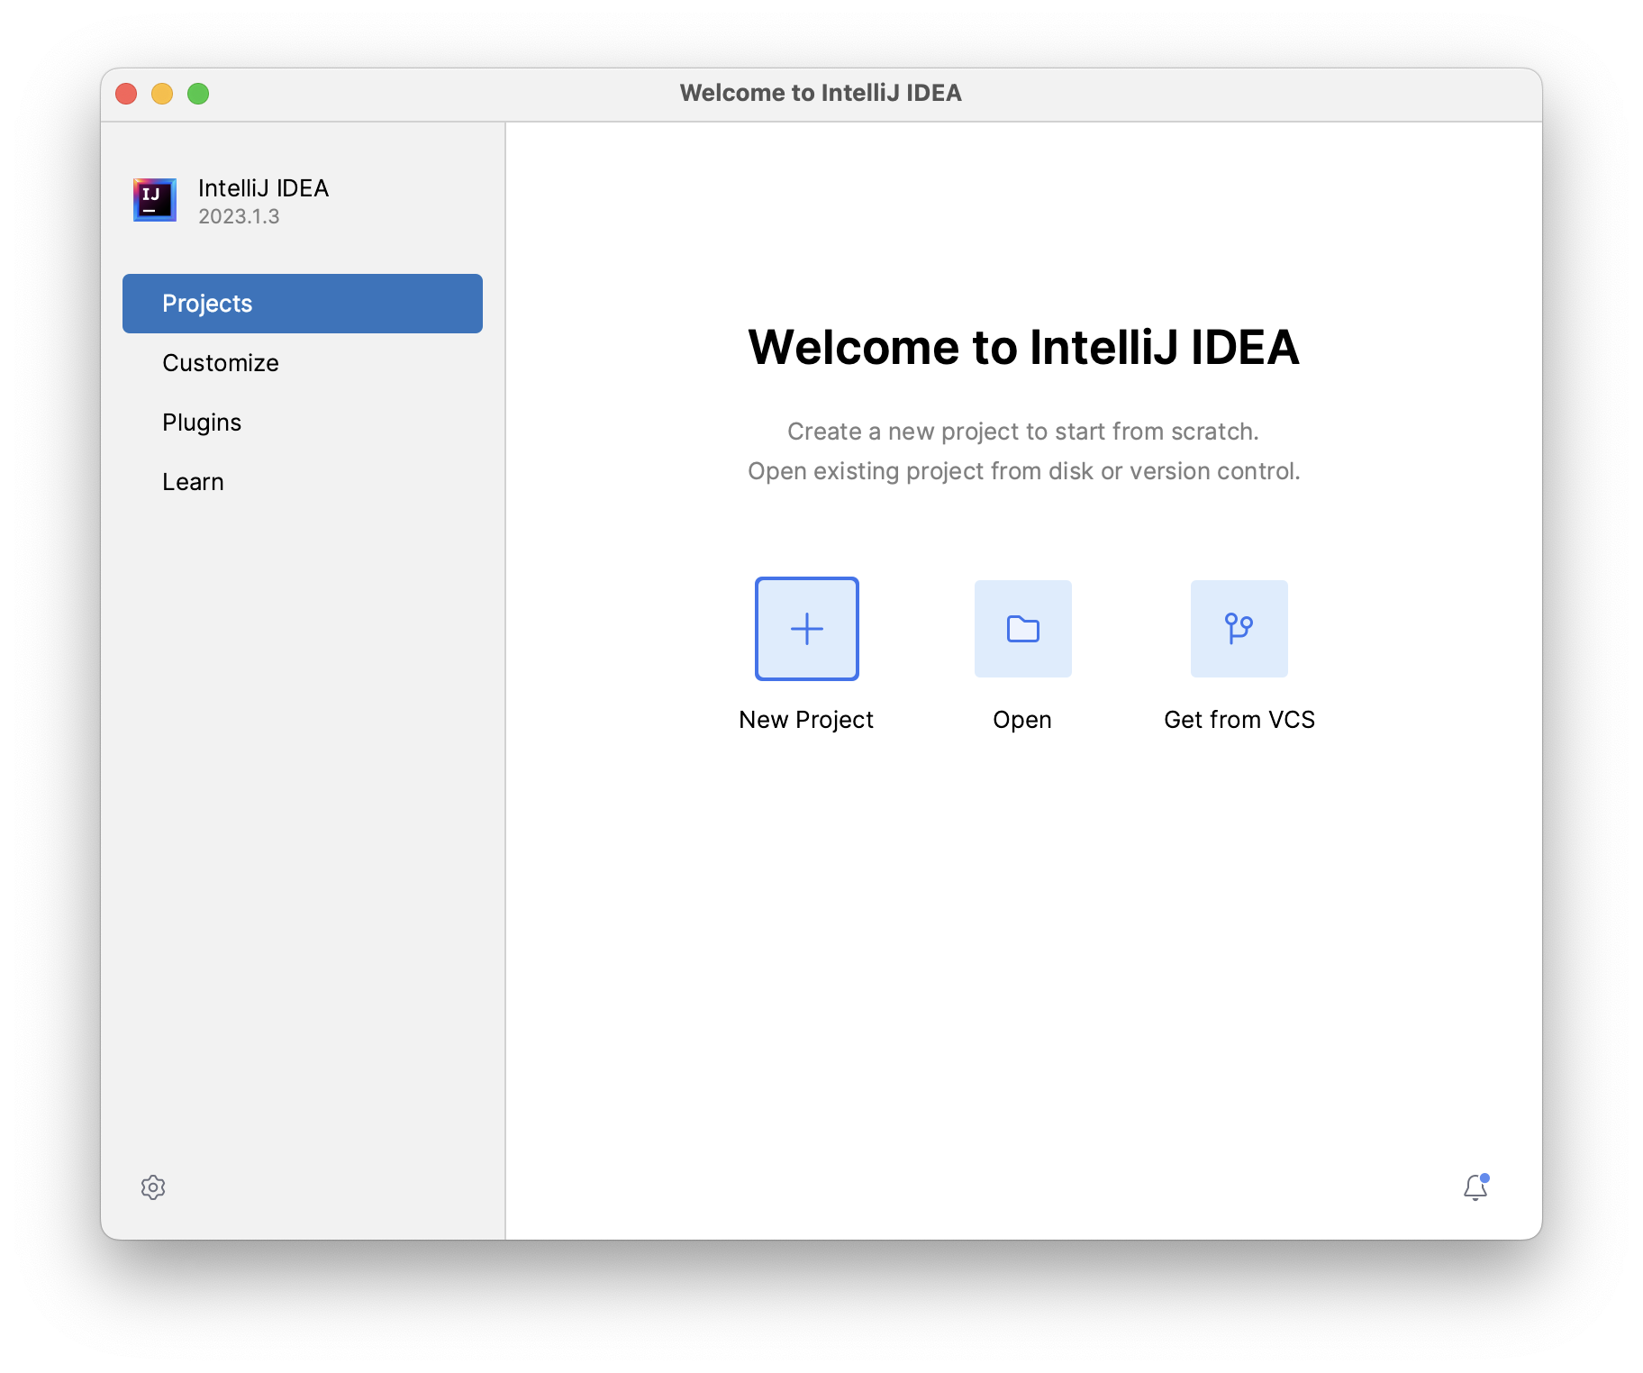Click the "New Project" text label
Screen dimensions: 1643x1373
(x=806, y=720)
